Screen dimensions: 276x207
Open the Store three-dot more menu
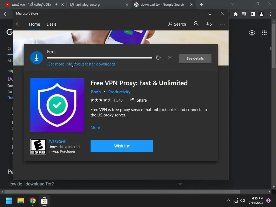pos(222,24)
